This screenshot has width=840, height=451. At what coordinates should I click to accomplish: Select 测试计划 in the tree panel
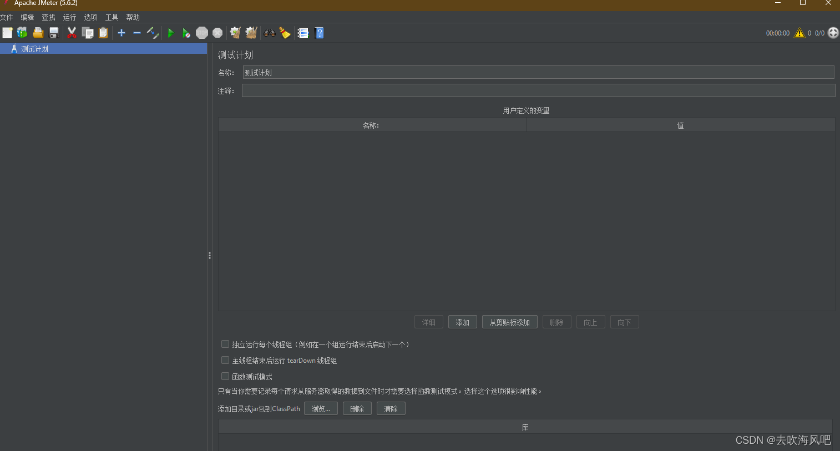(x=35, y=48)
